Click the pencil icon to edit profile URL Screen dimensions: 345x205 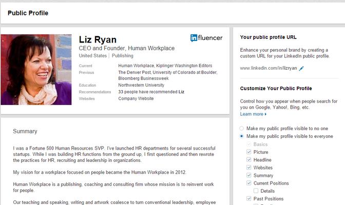(301, 69)
